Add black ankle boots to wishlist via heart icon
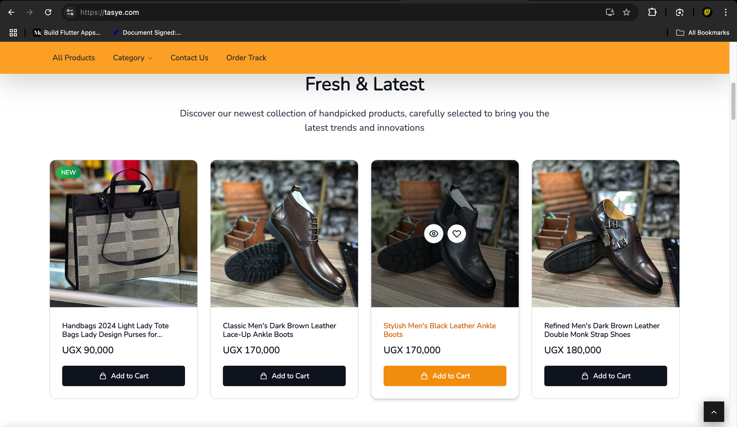The width and height of the screenshot is (737, 427). coord(457,233)
